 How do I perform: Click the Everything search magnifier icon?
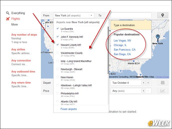pos(8,13)
